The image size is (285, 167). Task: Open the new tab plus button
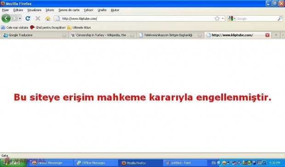pos(276,35)
